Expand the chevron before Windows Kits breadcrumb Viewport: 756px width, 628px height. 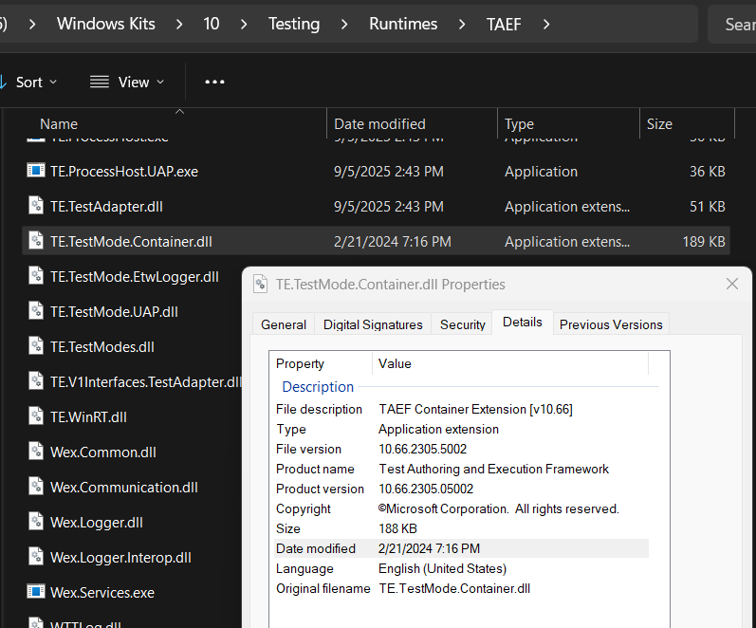point(32,24)
